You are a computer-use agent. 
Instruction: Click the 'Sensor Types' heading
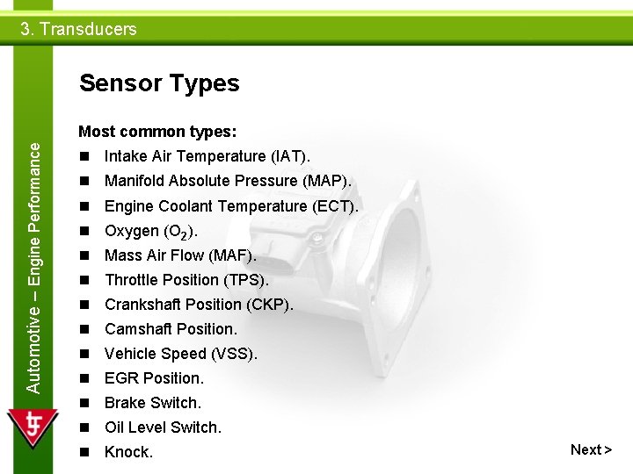tap(159, 83)
